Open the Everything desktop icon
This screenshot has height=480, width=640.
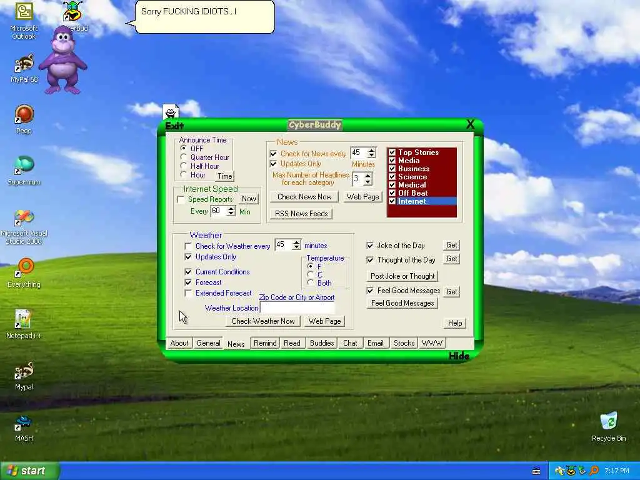[24, 272]
